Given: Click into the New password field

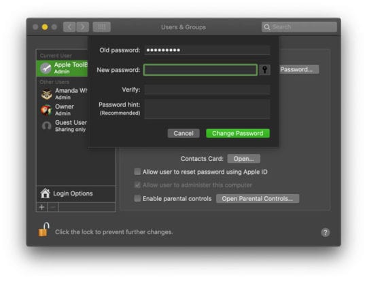Looking at the screenshot, I should 200,70.
